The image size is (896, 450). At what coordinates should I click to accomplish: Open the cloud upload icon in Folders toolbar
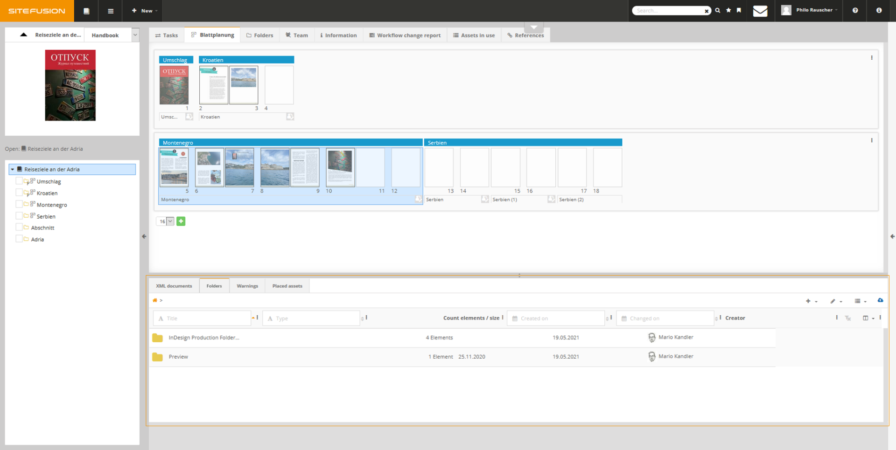coord(881,301)
